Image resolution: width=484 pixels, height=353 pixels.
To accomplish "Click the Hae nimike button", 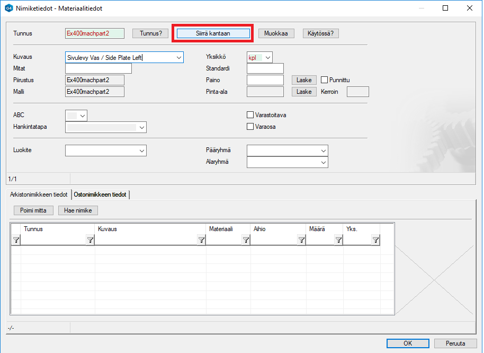I will tap(78, 210).
